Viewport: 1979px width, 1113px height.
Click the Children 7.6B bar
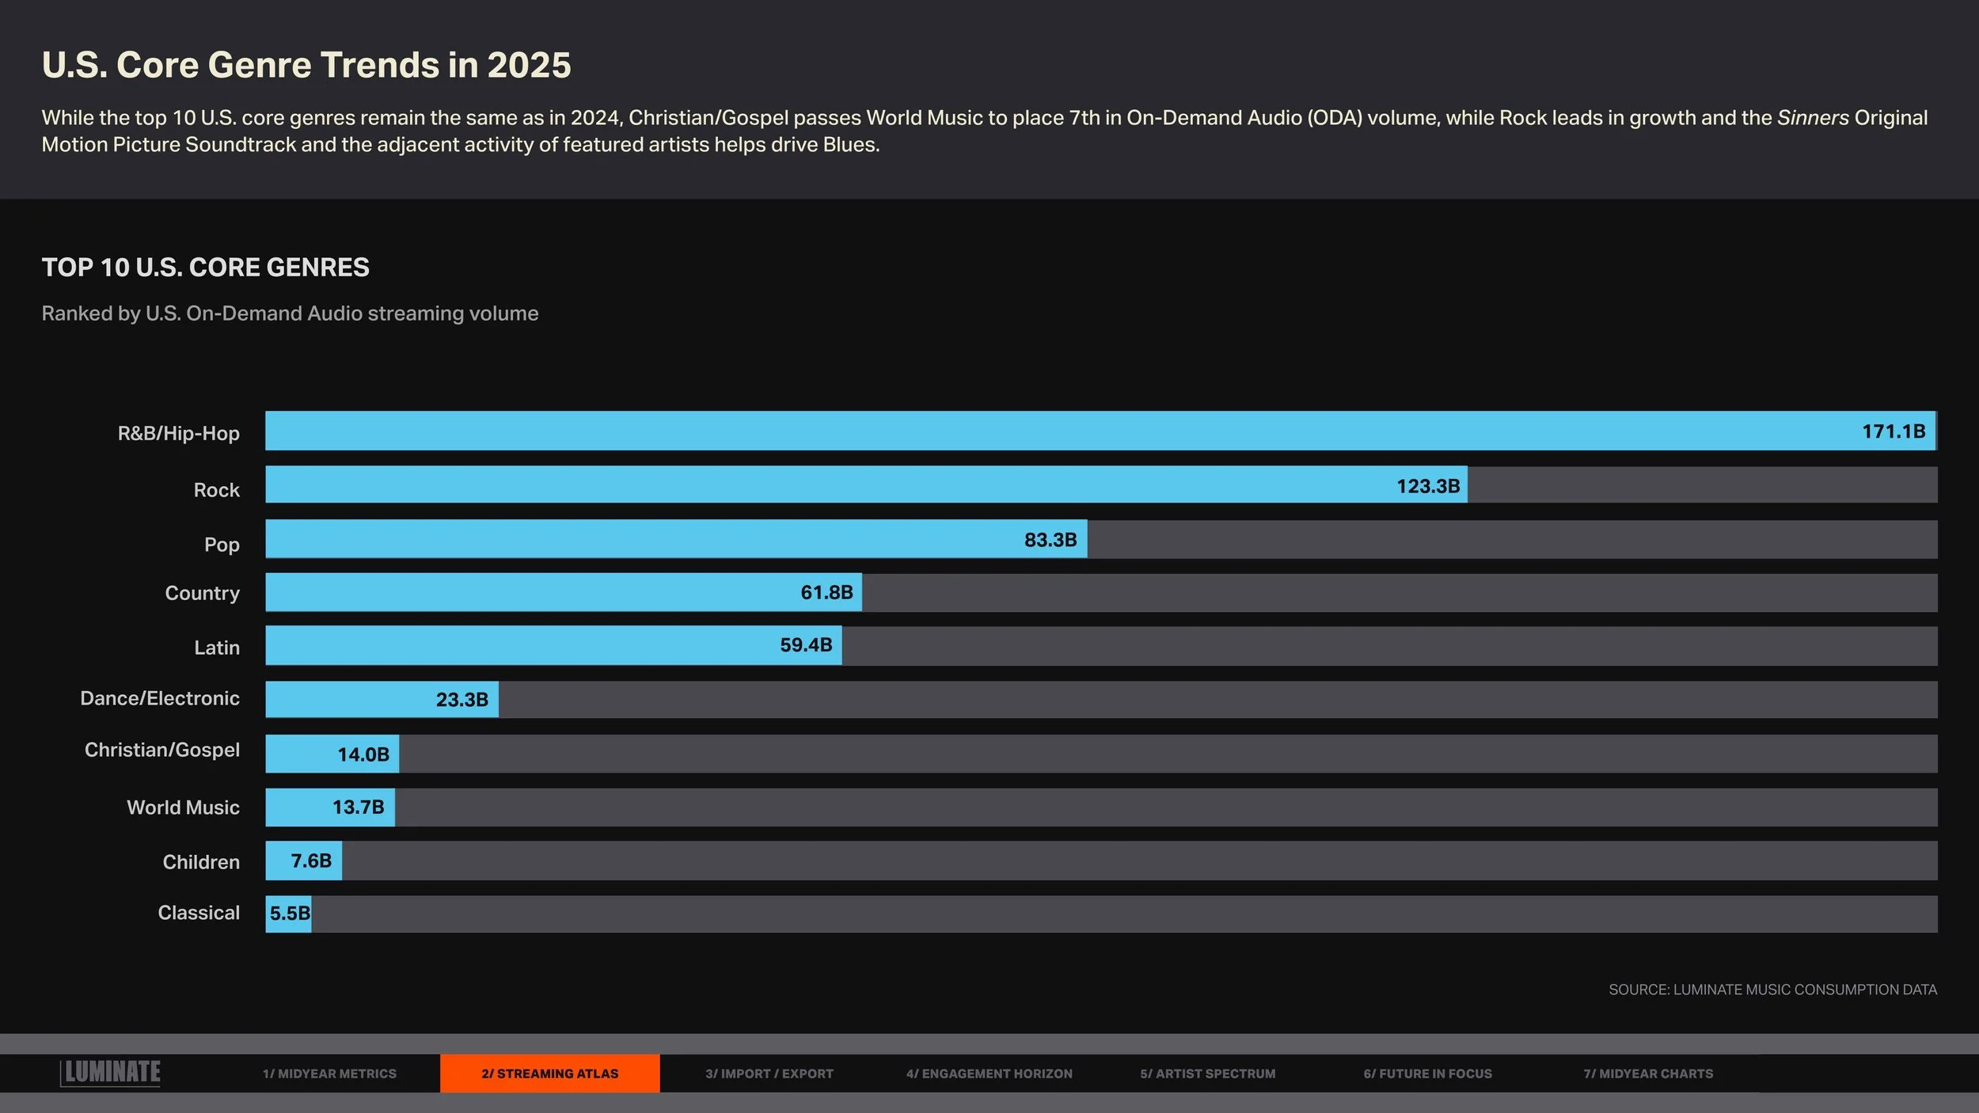click(x=303, y=860)
